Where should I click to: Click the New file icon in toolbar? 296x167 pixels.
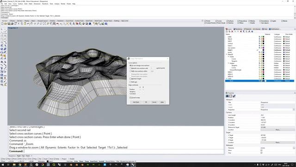(x=2, y=24)
